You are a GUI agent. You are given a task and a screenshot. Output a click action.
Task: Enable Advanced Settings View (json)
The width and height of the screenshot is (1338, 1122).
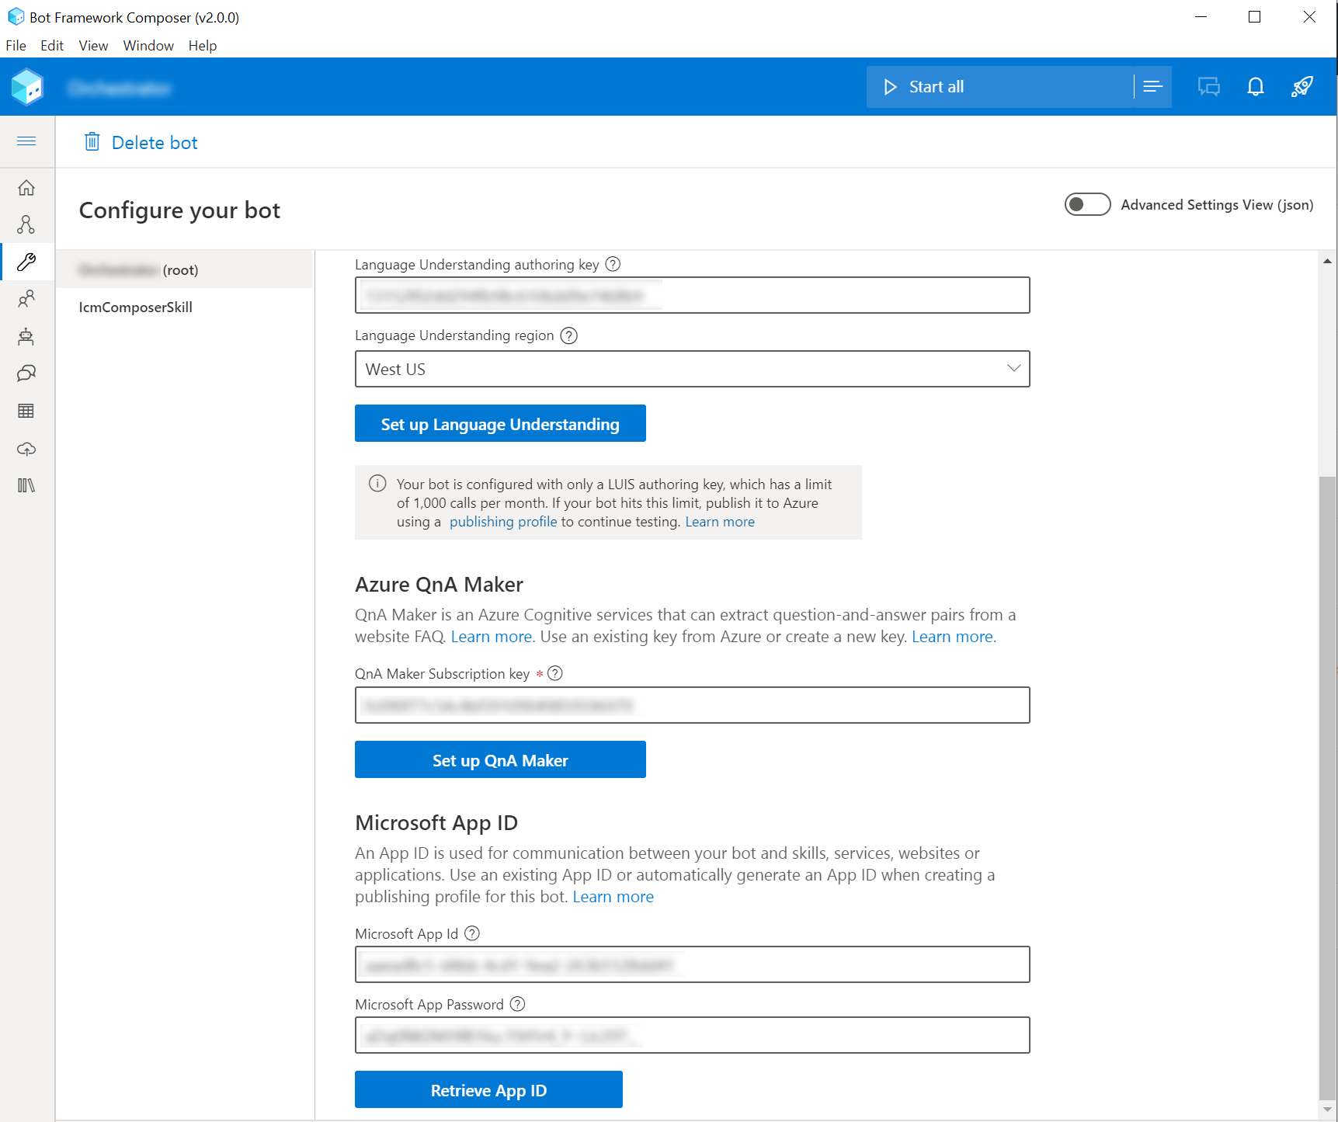1087,204
